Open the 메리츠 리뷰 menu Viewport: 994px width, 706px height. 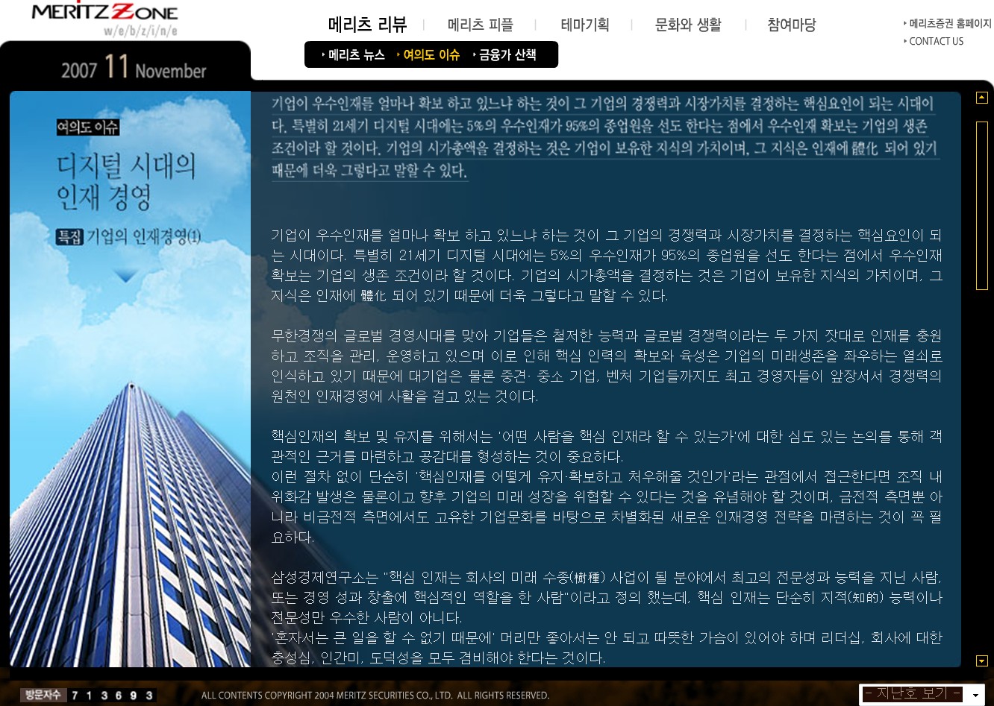tap(368, 25)
